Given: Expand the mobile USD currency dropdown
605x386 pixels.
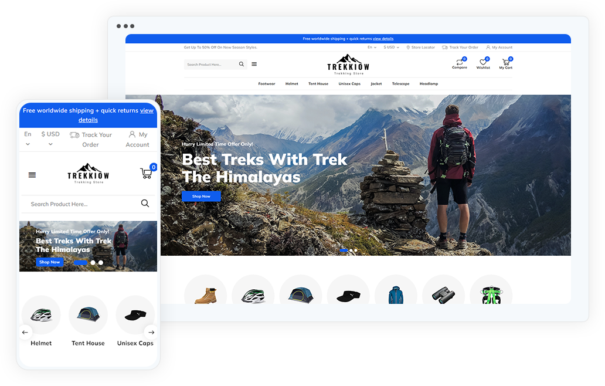Looking at the screenshot, I should pos(50,139).
